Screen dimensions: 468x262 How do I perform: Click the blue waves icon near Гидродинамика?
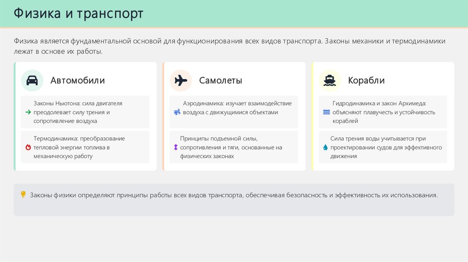(x=326, y=112)
